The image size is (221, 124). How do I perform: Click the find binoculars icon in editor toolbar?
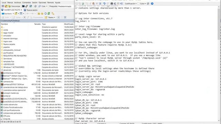point(112,3)
